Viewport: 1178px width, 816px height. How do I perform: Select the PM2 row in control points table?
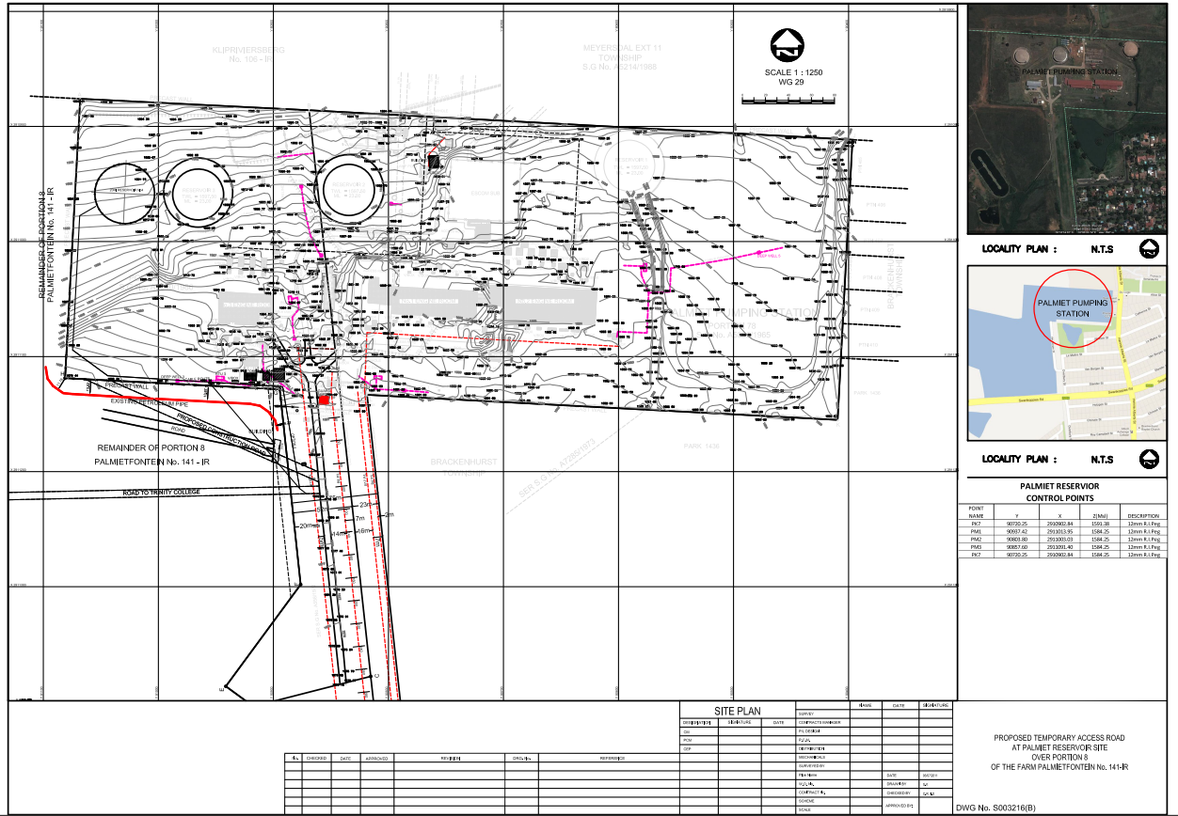[x=1059, y=539]
